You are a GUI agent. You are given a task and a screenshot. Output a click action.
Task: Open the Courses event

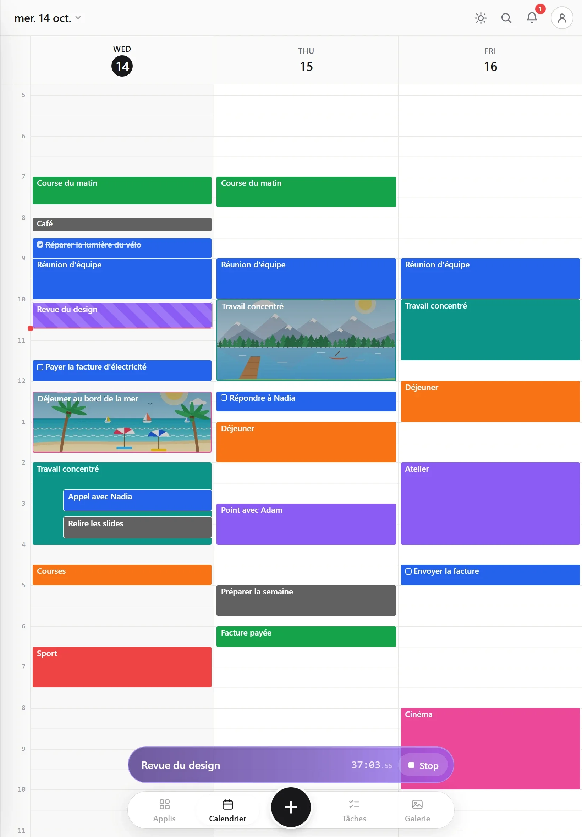pos(122,575)
